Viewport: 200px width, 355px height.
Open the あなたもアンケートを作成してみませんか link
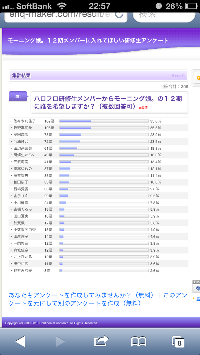click(82, 295)
